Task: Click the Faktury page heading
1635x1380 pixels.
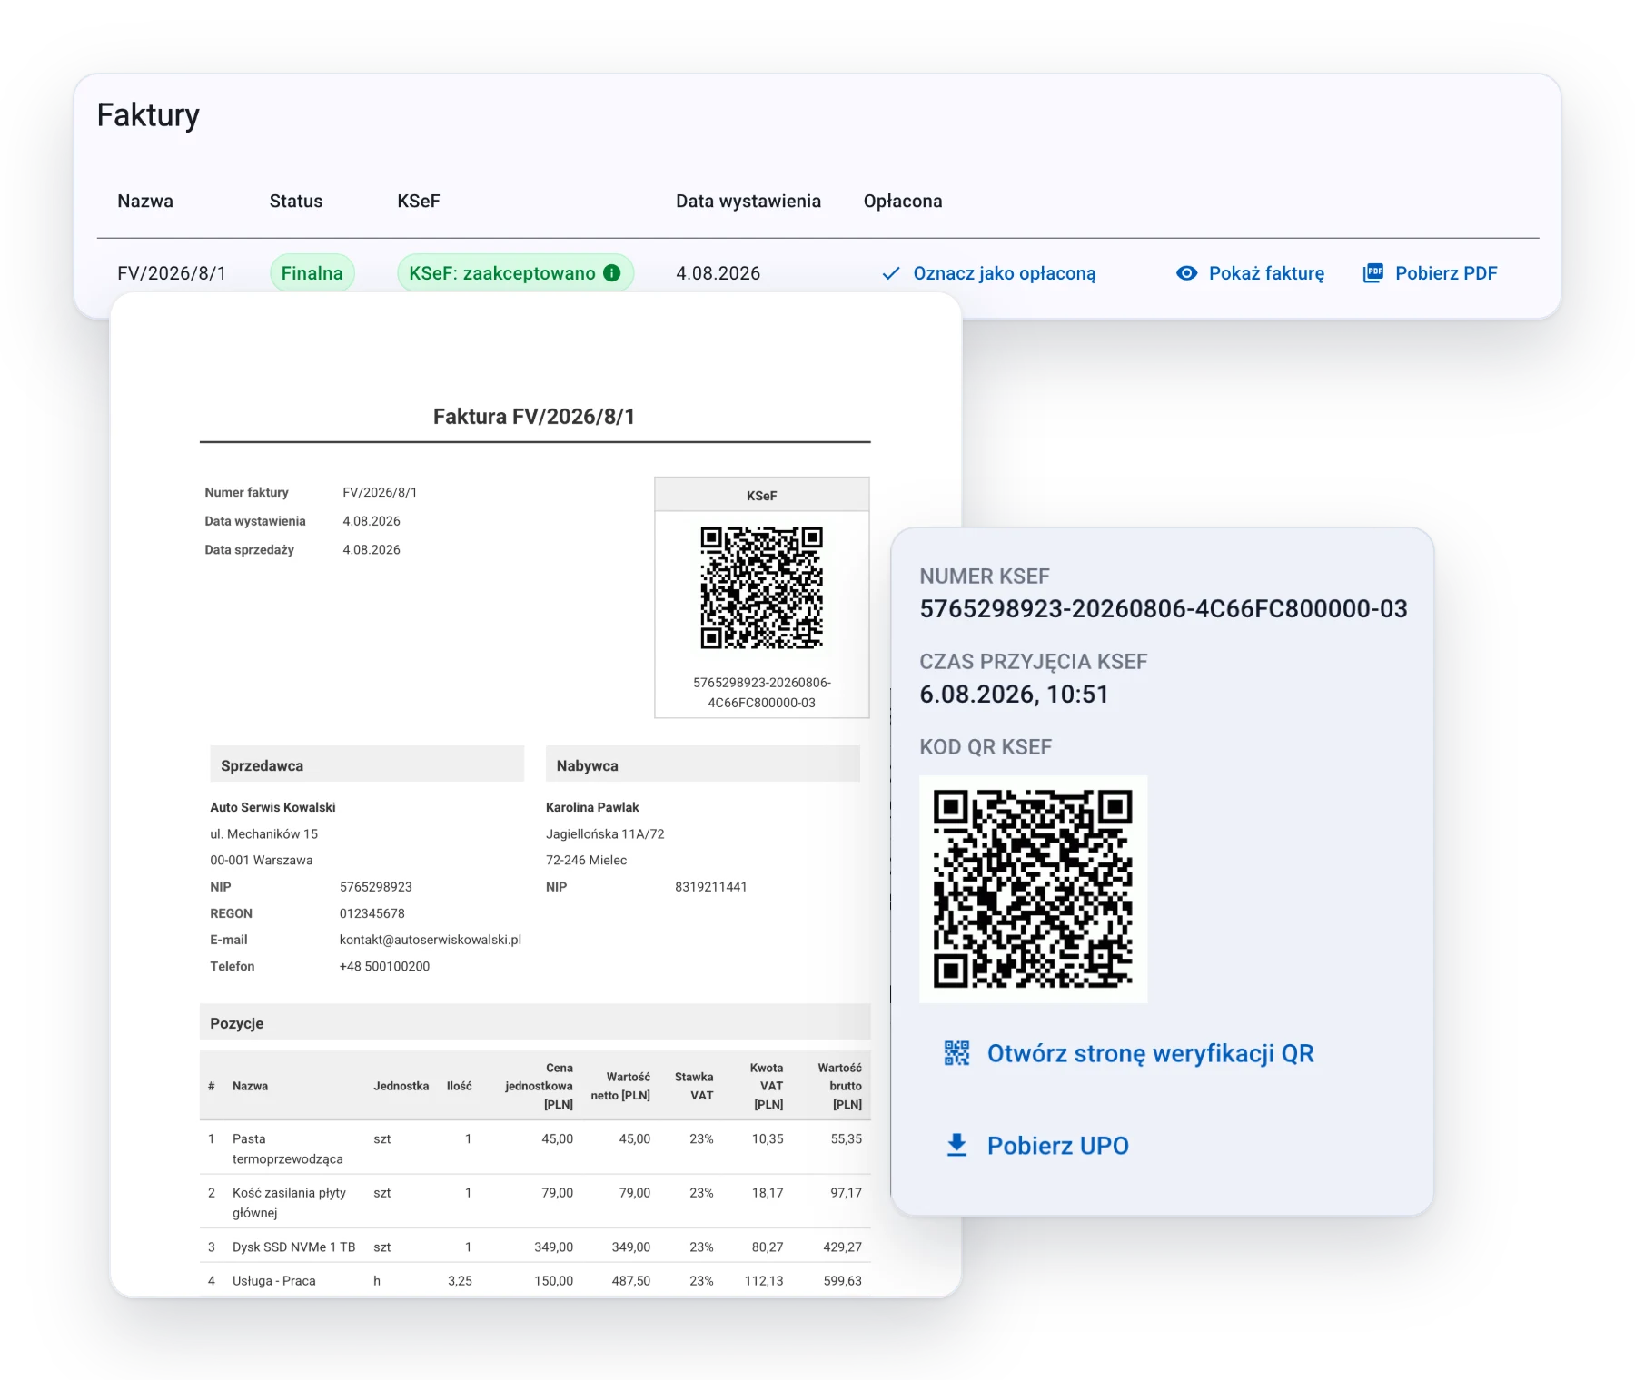Action: (148, 115)
